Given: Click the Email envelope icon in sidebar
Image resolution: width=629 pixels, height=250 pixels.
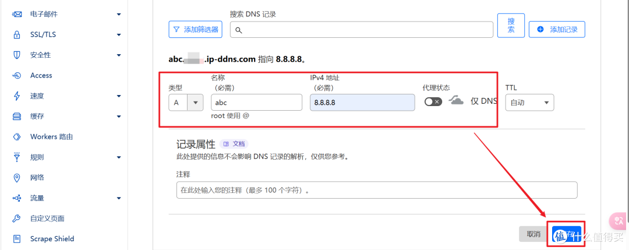Looking at the screenshot, I should 16,14.
